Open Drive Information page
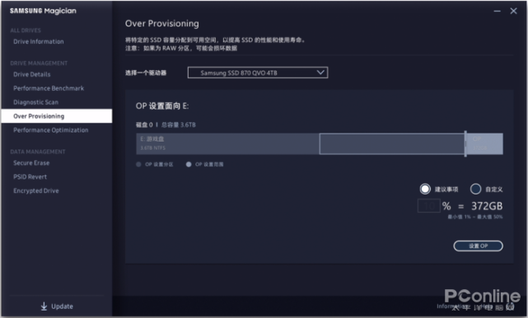528x318 pixels. click(39, 41)
